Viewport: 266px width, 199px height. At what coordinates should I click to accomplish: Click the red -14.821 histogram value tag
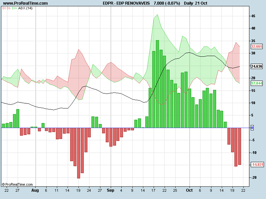(x=257, y=165)
